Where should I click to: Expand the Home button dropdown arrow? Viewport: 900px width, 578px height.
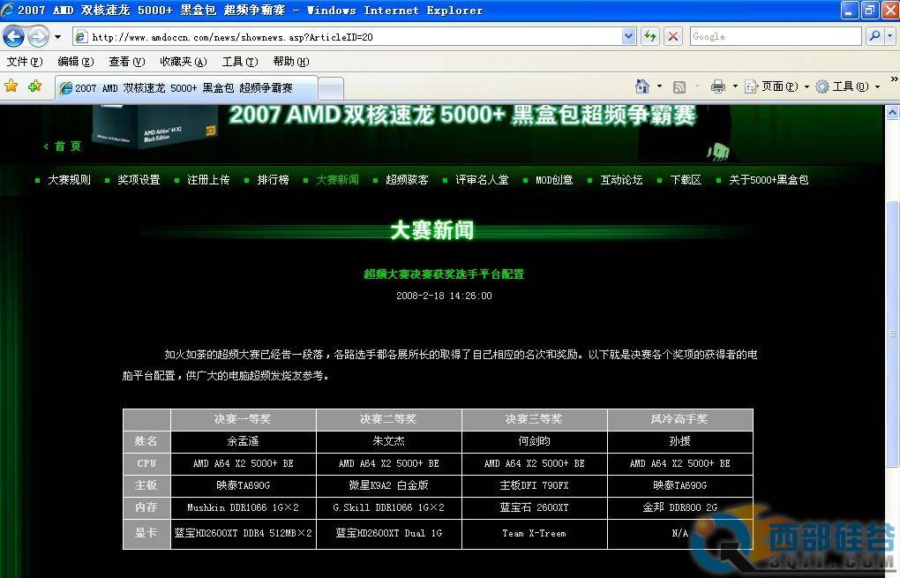pos(659,86)
